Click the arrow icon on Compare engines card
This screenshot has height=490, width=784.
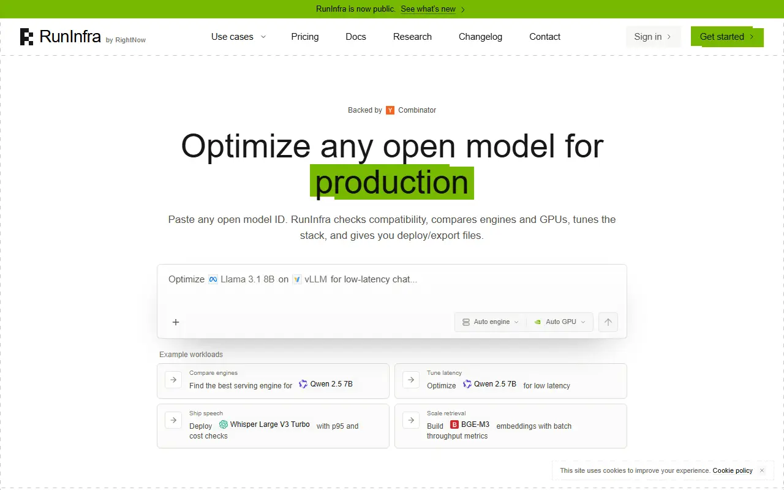(x=173, y=380)
